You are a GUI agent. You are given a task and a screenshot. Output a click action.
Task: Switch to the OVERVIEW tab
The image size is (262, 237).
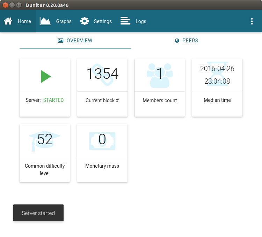tap(75, 41)
